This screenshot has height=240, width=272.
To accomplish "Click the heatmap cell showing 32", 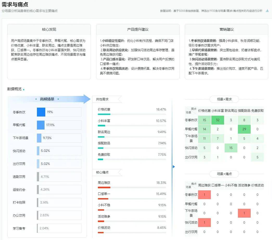I will (x=218, y=120).
